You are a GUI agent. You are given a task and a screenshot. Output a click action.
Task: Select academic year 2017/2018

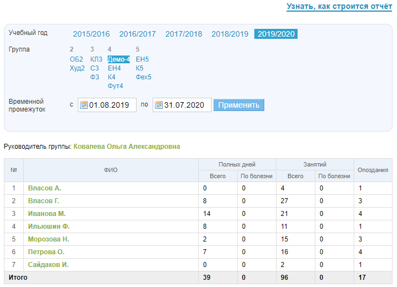pyautogui.click(x=184, y=34)
